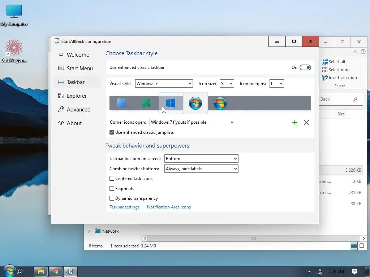Uncheck Use enhanced classic jumplists

tap(112, 132)
